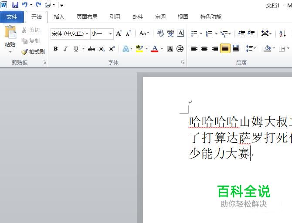Increase paragraph indent
This screenshot has width=292, height=223.
tap(251, 34)
